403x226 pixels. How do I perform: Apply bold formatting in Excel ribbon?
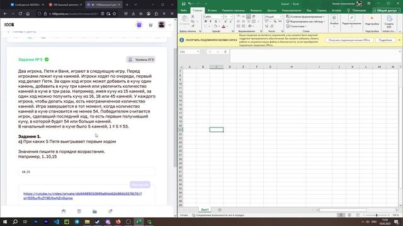click(206, 21)
